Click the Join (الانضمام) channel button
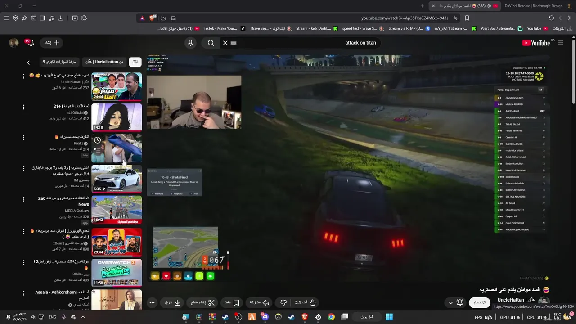 480,302
